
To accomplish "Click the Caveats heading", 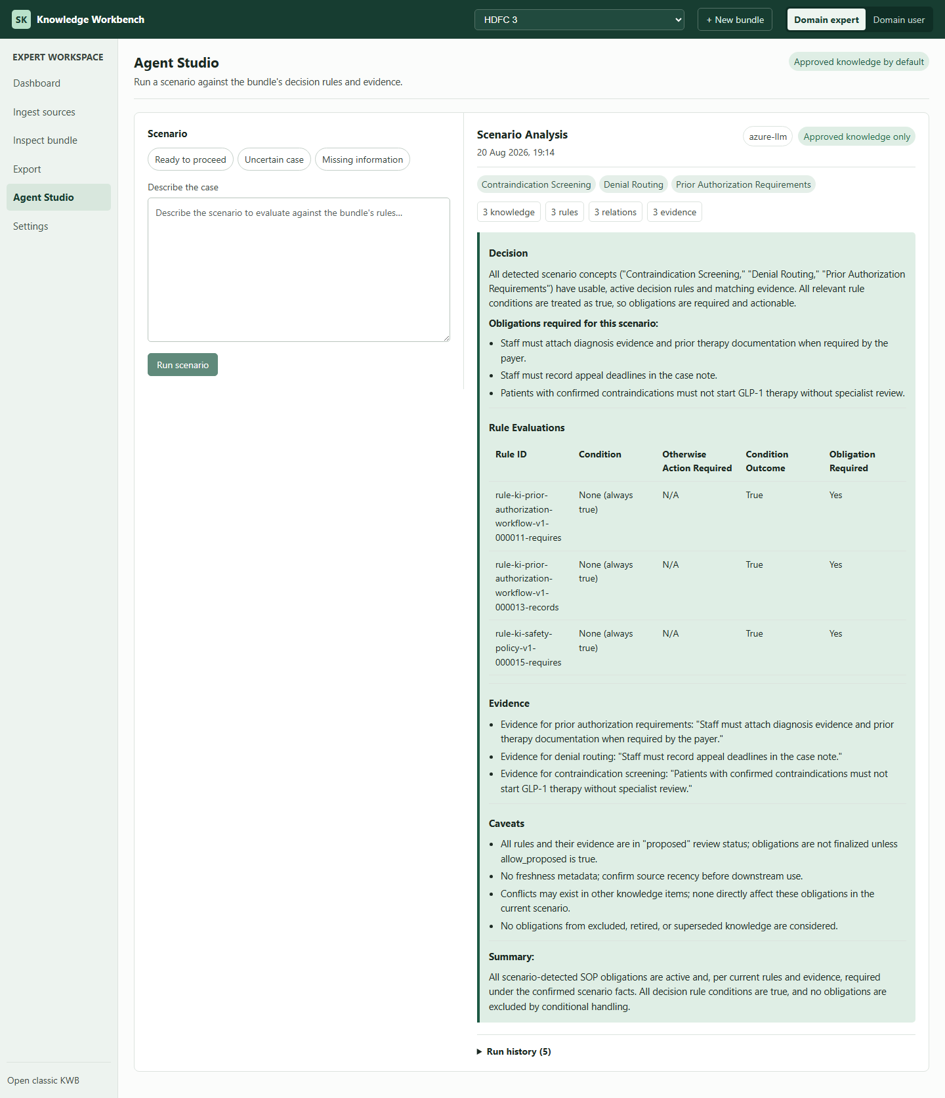I will pyautogui.click(x=507, y=824).
